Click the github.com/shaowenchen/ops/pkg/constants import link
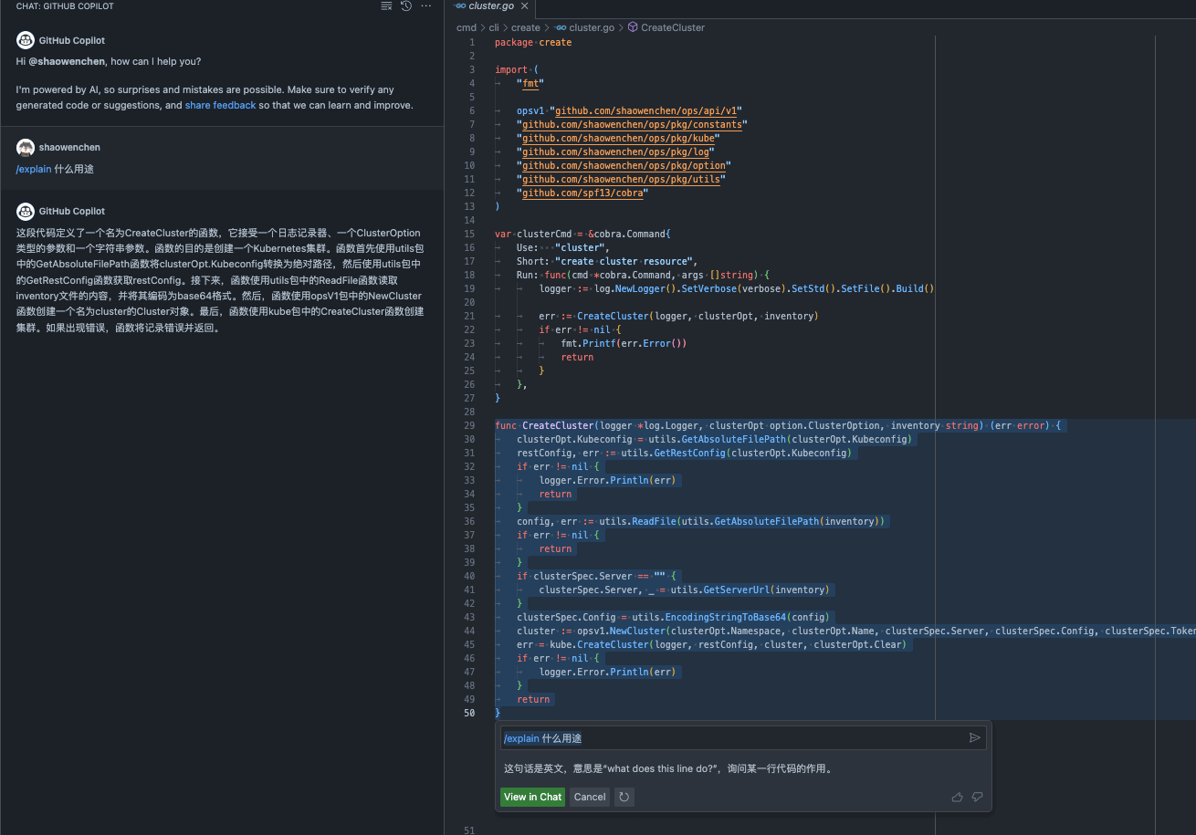Image resolution: width=1196 pixels, height=835 pixels. tap(632, 124)
